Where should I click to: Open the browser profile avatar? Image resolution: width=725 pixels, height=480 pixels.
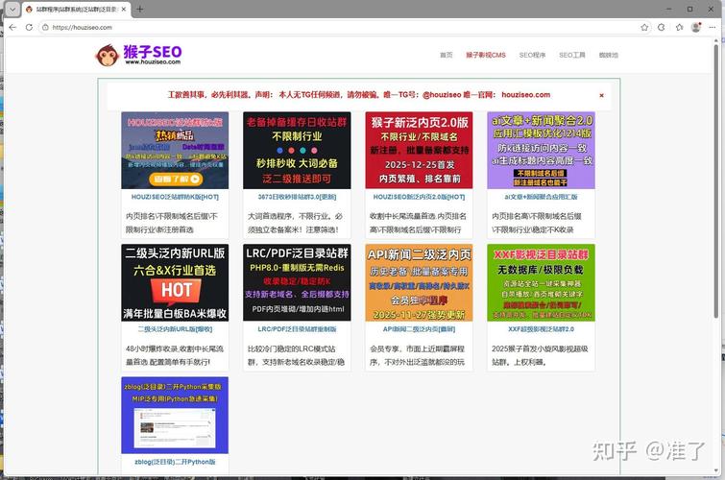pyautogui.click(x=696, y=27)
